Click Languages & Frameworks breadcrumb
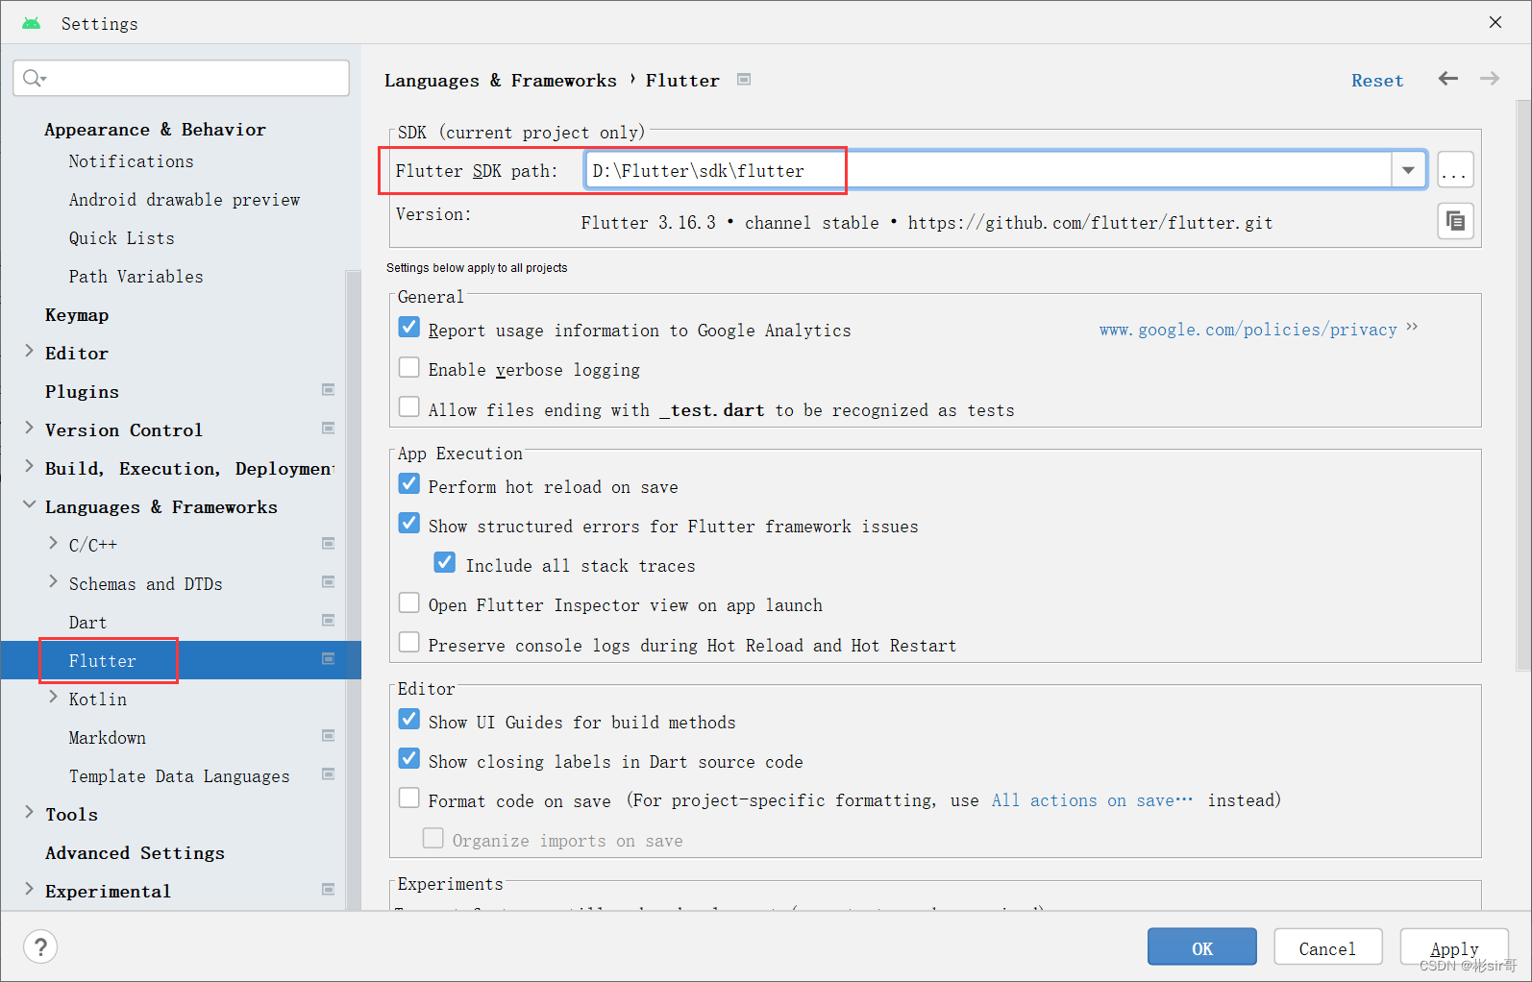Viewport: 1532px width, 982px height. click(500, 81)
